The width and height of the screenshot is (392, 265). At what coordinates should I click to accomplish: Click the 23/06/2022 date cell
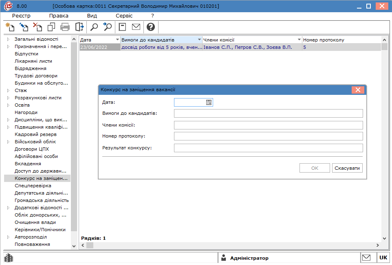tap(100, 47)
